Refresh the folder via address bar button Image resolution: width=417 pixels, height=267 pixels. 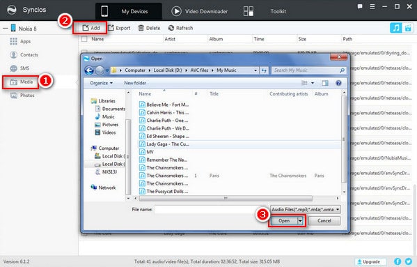point(264,70)
